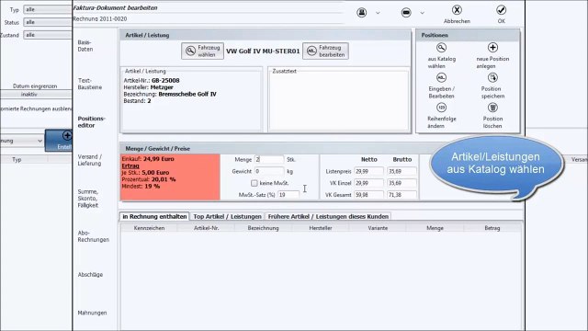Click Reihenfolge ändern icon
Viewport: 588px width, 331px height.
pos(441,108)
